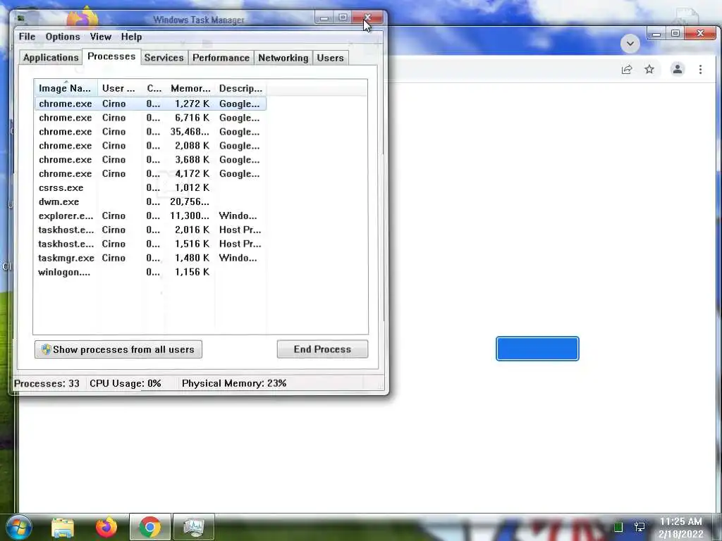
Task: Minimize the Chrome window
Action: tap(656, 34)
